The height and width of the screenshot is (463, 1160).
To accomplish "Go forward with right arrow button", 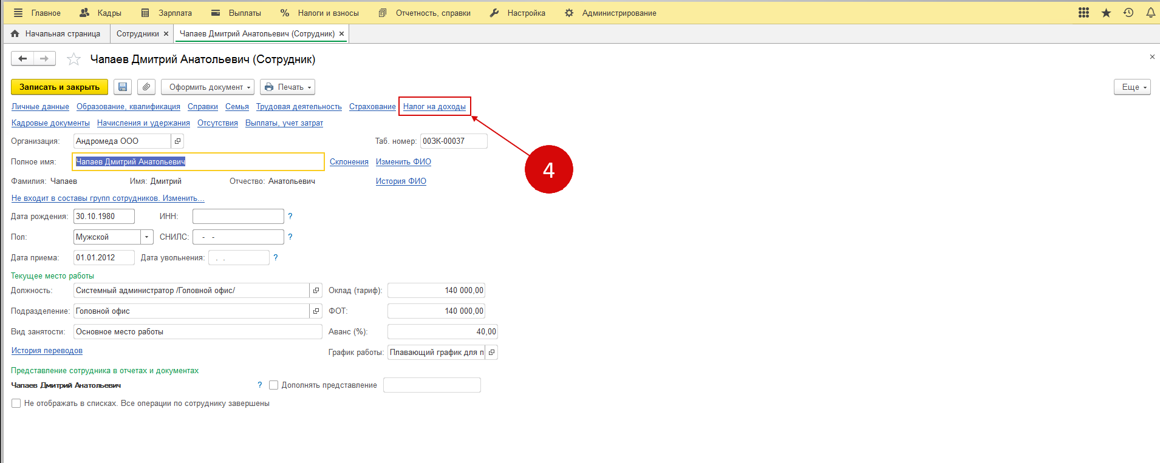I will 44,59.
